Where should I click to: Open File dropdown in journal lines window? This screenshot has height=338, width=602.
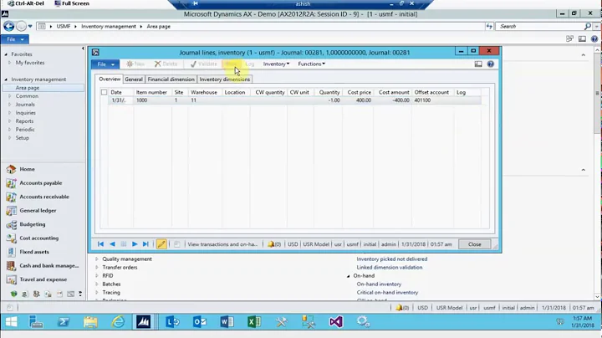tap(105, 64)
